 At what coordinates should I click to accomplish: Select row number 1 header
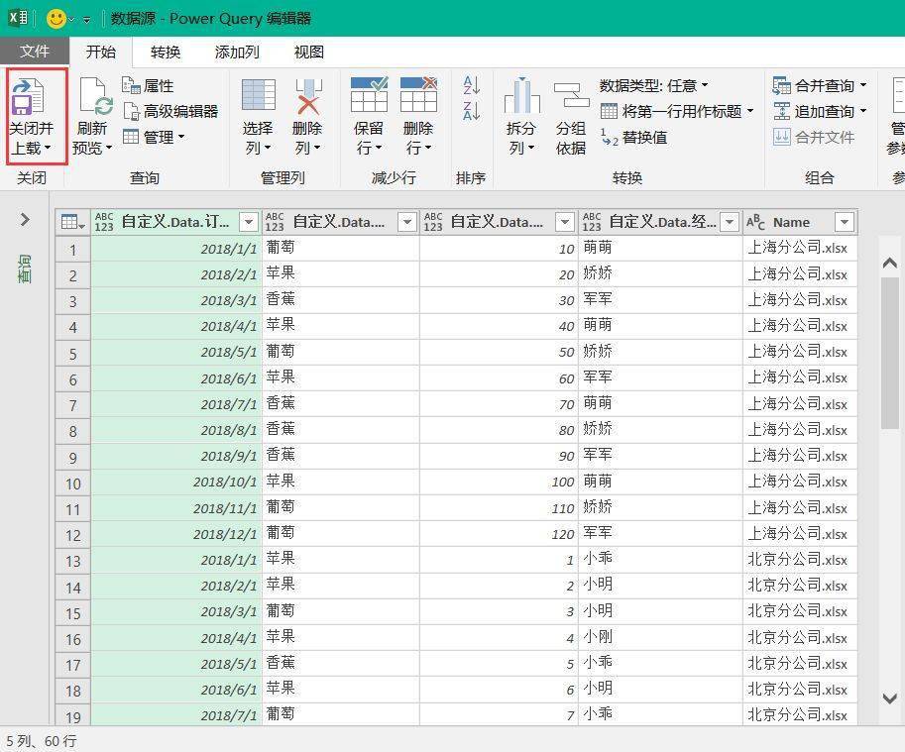[72, 250]
